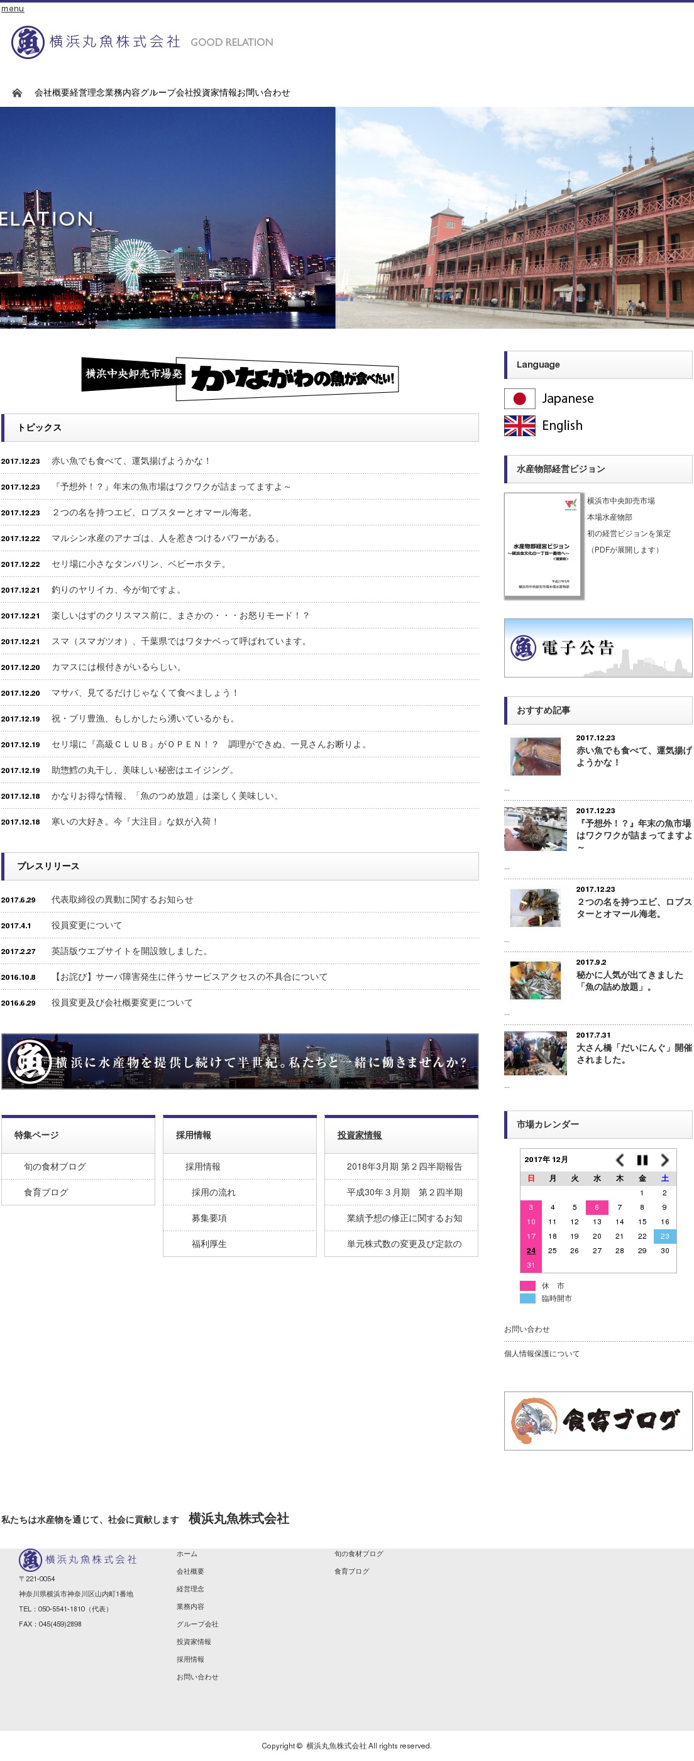
Task: Open recommended article thumbnail for lobster post
Action: pos(536,907)
